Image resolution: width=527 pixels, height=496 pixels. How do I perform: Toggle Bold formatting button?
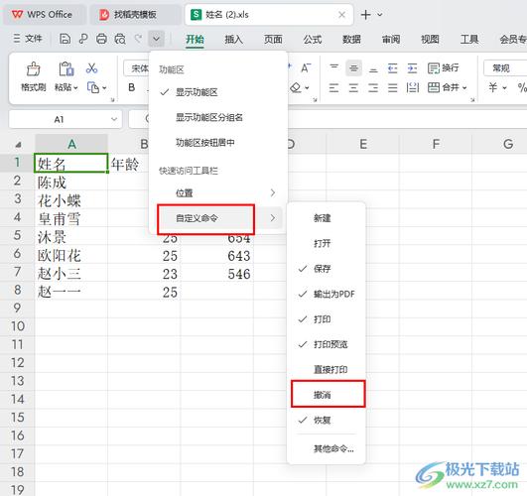click(x=132, y=87)
